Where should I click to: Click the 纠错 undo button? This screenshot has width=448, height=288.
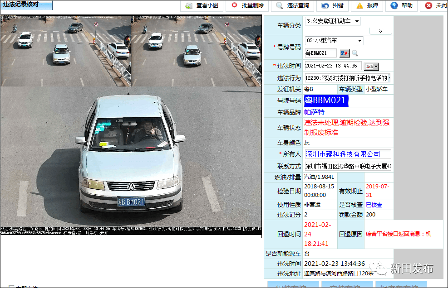tap(332, 6)
